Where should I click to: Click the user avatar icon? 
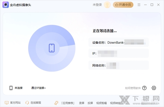(x=107, y=5)
